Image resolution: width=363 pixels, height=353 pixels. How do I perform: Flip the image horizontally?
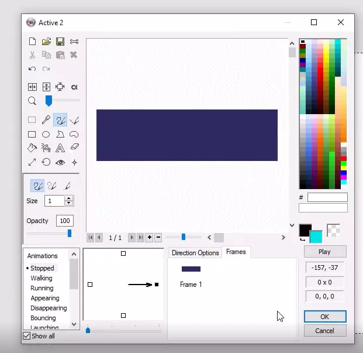click(32, 87)
